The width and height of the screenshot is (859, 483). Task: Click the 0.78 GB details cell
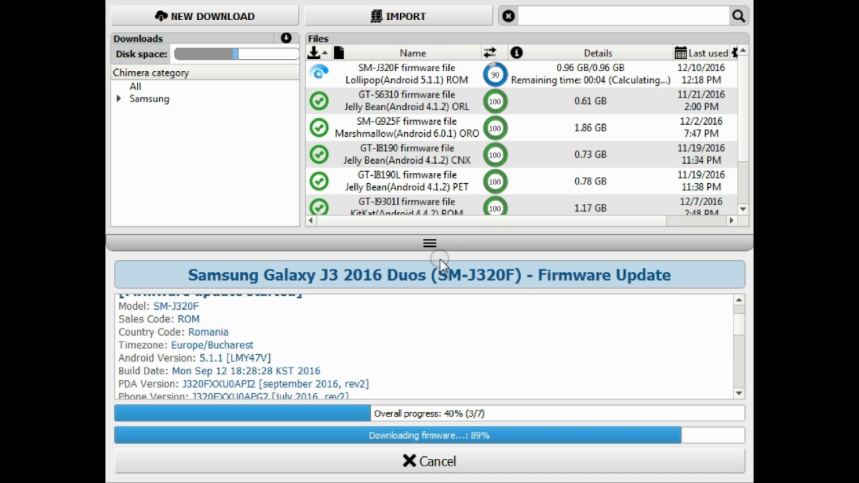(x=591, y=181)
